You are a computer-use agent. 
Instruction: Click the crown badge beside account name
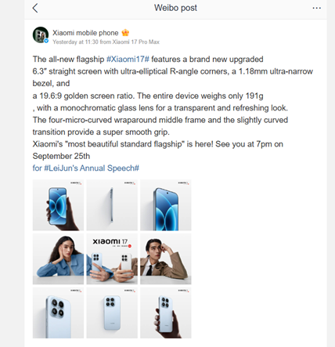pos(125,33)
